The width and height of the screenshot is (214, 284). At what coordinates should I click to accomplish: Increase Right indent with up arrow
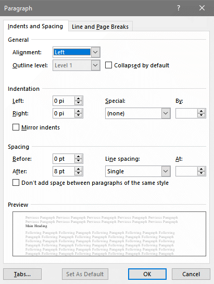click(x=79, y=111)
